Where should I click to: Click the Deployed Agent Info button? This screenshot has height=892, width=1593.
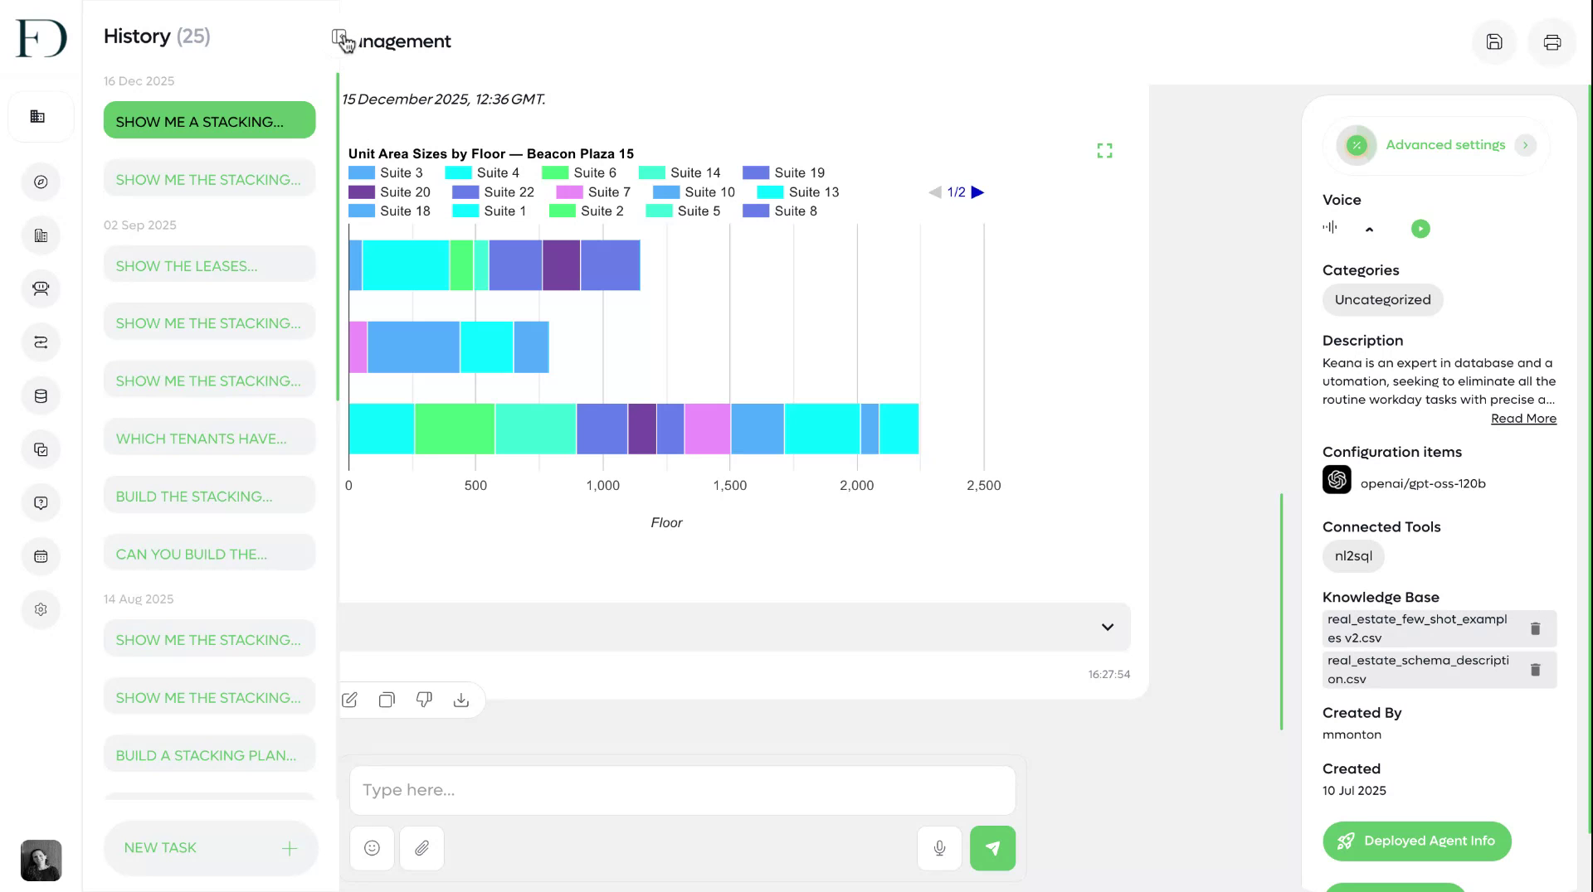point(1416,841)
